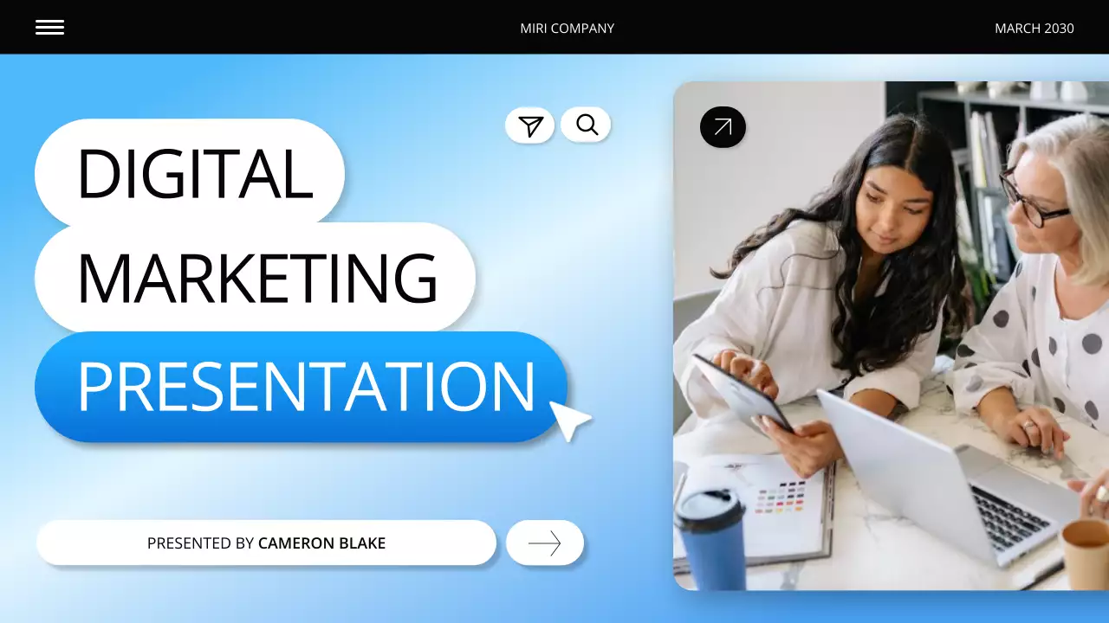Select MIRI COMPANY in the header bar
The height and width of the screenshot is (623, 1109).
tap(567, 28)
